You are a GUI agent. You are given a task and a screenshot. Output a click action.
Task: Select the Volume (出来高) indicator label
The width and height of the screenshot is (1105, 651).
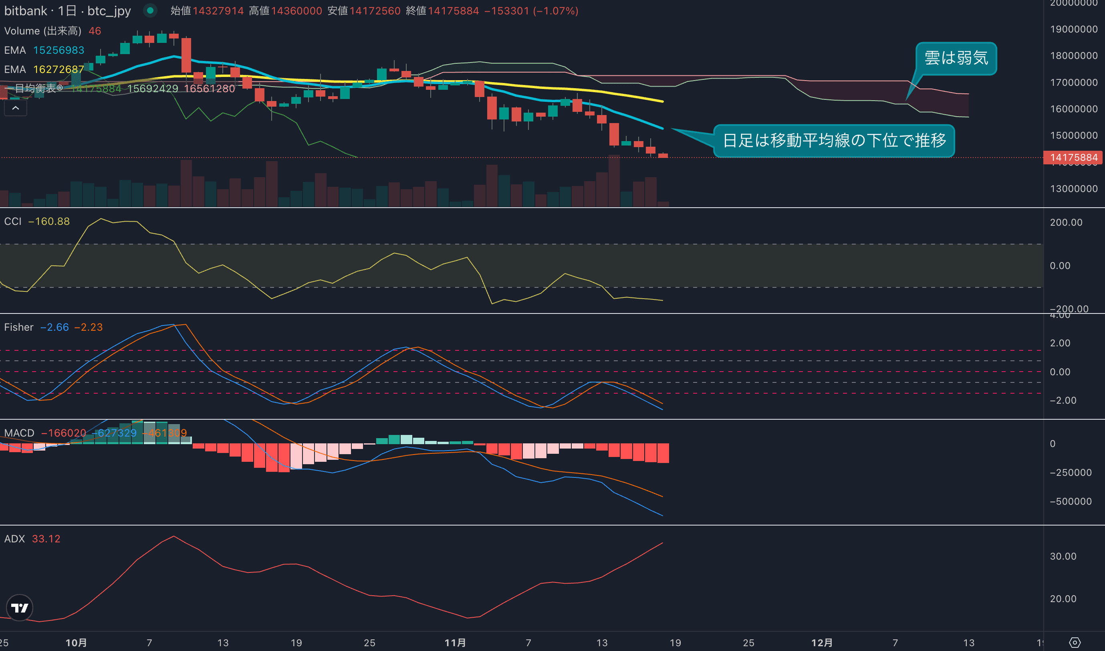pos(42,31)
